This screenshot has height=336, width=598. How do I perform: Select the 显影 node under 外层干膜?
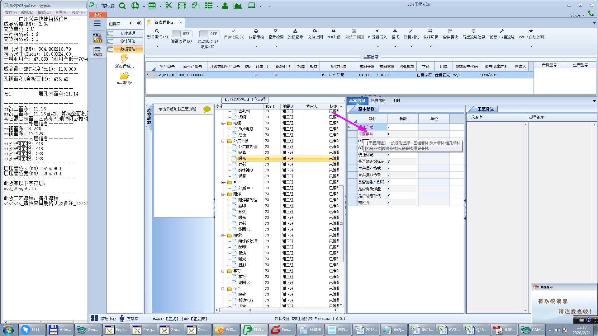click(x=242, y=164)
